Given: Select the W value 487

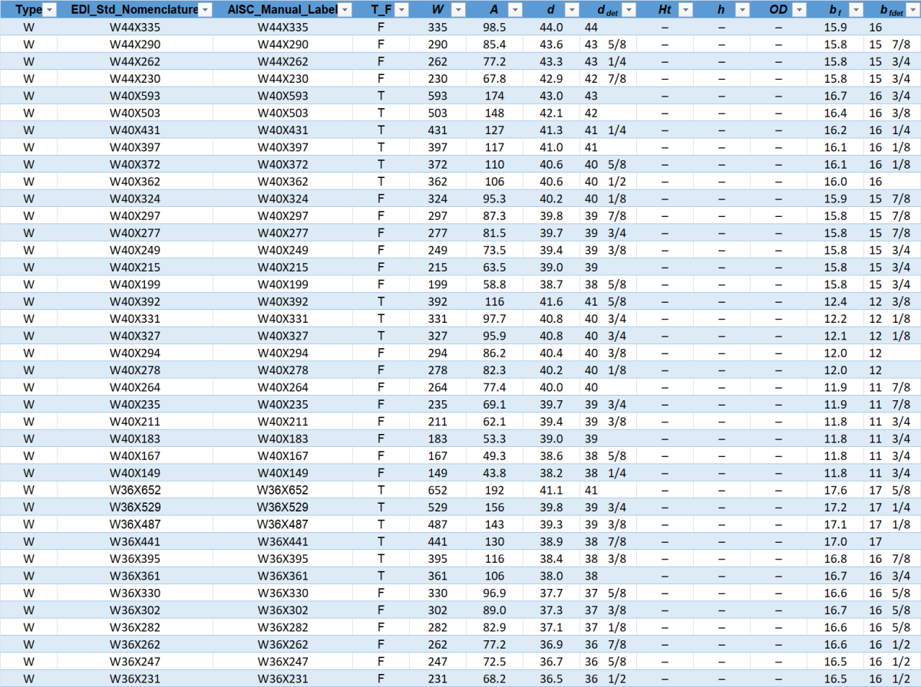Looking at the screenshot, I should coord(437,525).
